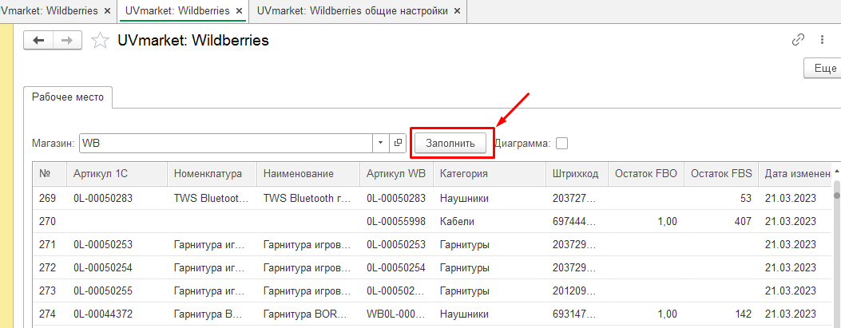Click into the Магазин field with WB
Viewport: 841px width, 328px height.
(x=226, y=143)
